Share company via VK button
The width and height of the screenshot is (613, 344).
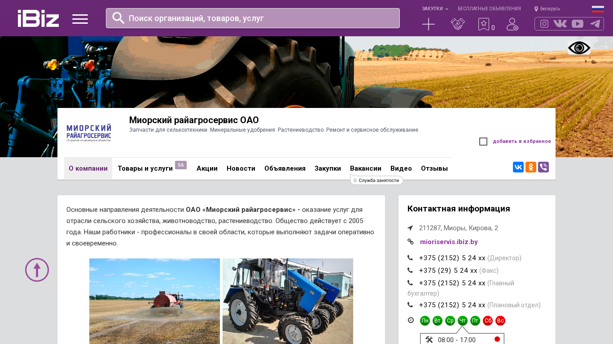pyautogui.click(x=518, y=167)
